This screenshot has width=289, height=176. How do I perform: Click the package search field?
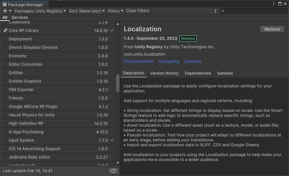254,11
